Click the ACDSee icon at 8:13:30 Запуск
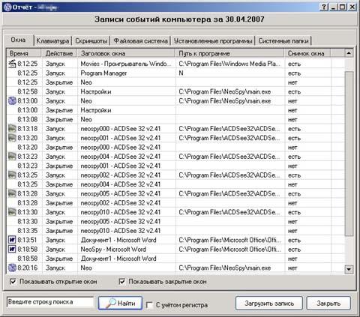Image resolution: width=360 pixels, height=317 pixels. (x=12, y=212)
